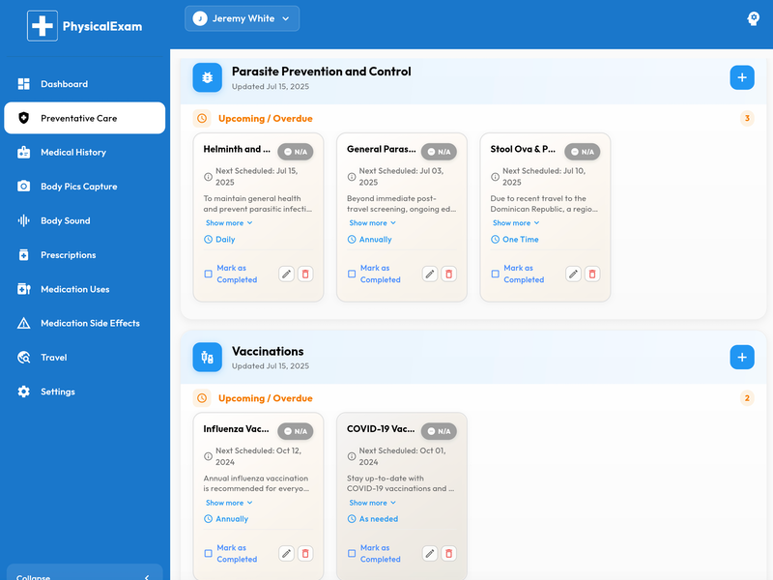
Task: Add a new Vaccinations item
Action: tap(741, 357)
